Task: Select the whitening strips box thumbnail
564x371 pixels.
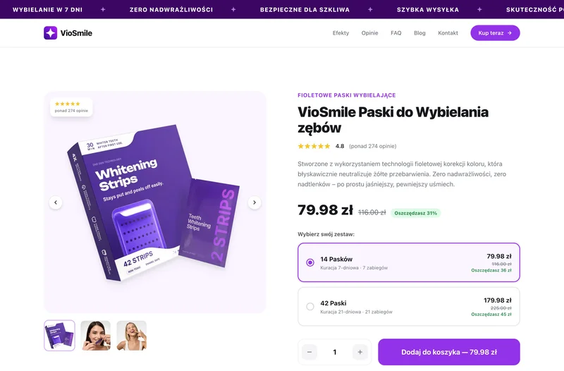Action: click(x=59, y=335)
